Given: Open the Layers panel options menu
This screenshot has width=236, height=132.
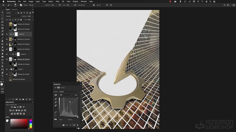Looking at the screenshot, I should pyautogui.click(x=33, y=9).
